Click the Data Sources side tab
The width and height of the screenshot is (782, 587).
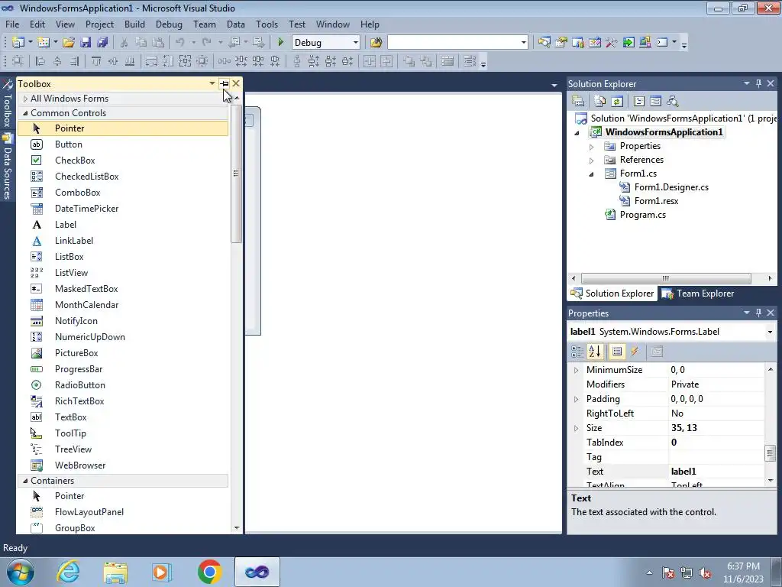(x=8, y=167)
